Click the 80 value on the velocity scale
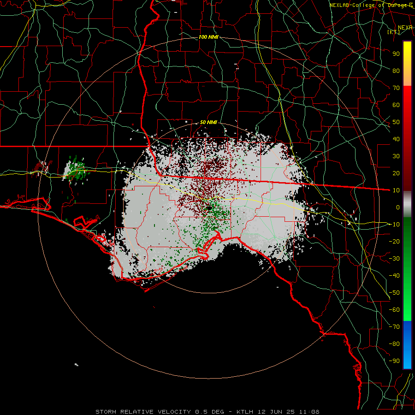This screenshot has height=415, width=415. click(396, 71)
